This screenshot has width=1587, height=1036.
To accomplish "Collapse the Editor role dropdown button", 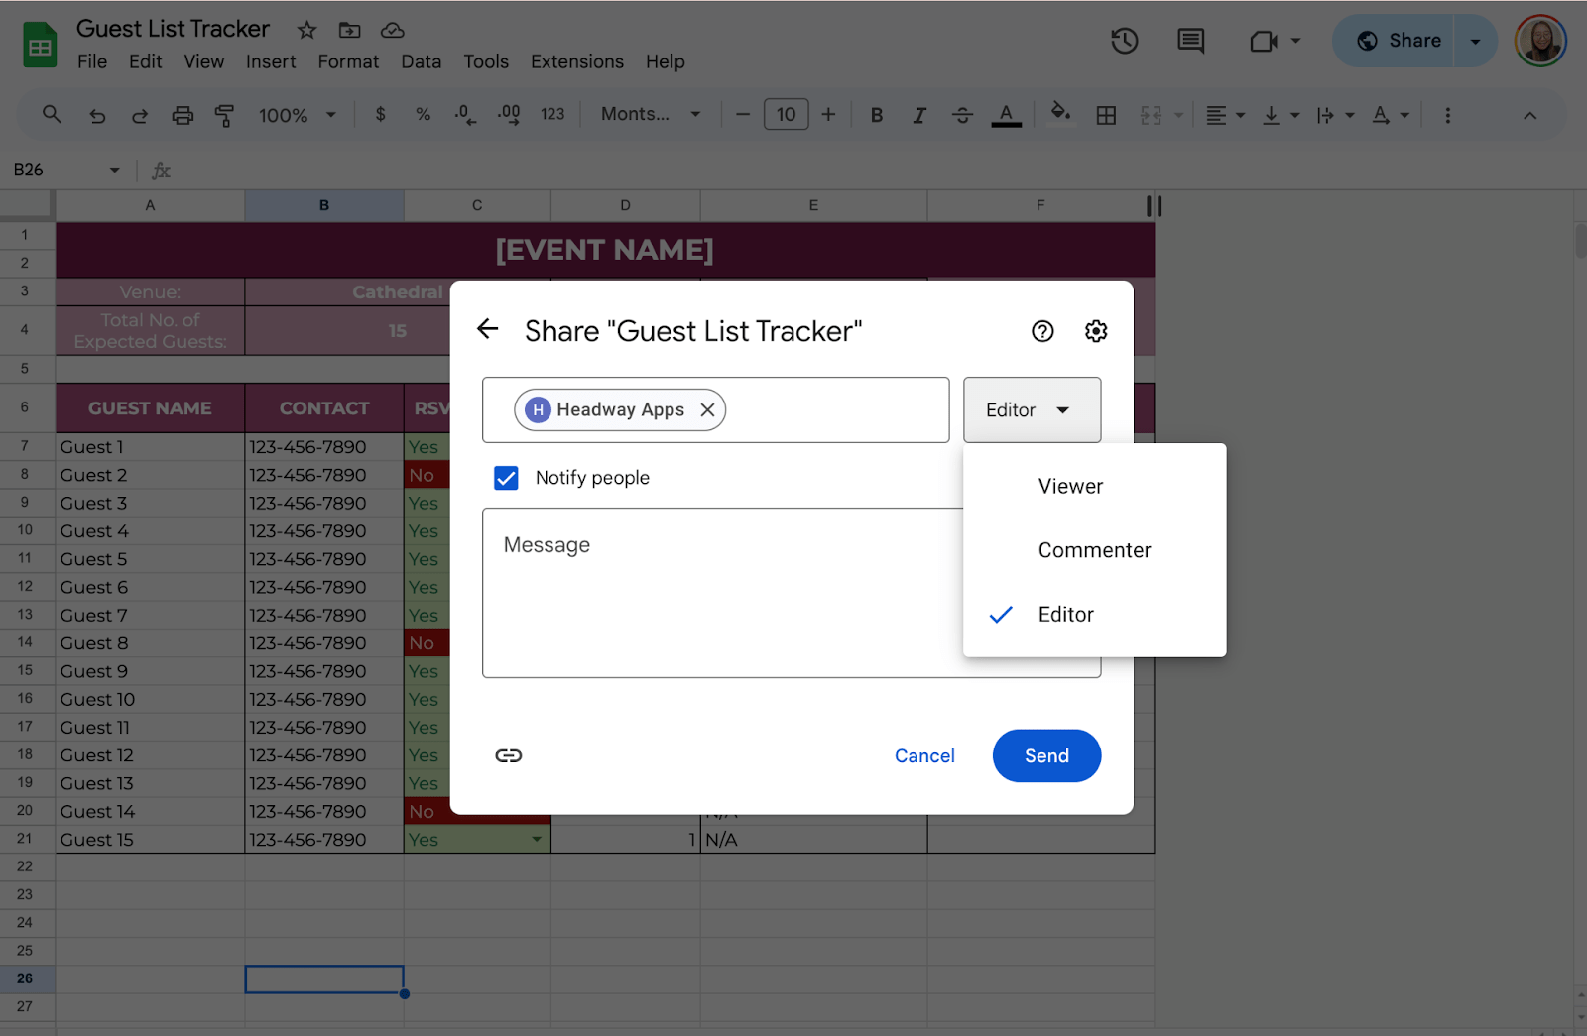I will tap(1032, 410).
